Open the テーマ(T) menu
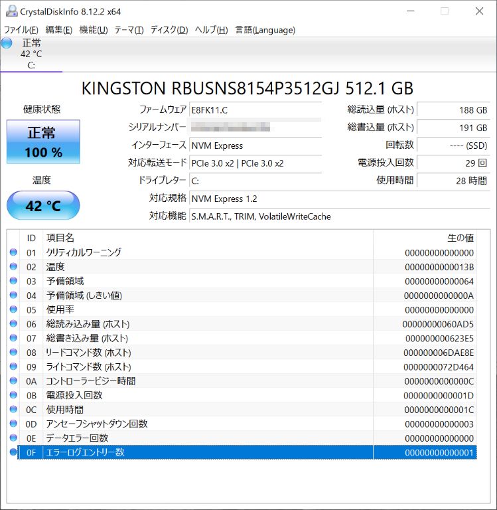This screenshot has width=497, height=510. pyautogui.click(x=129, y=31)
